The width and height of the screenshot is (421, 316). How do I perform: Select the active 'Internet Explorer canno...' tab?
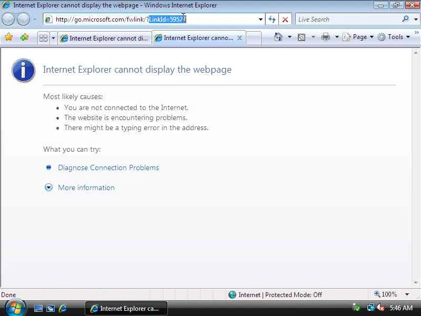195,38
